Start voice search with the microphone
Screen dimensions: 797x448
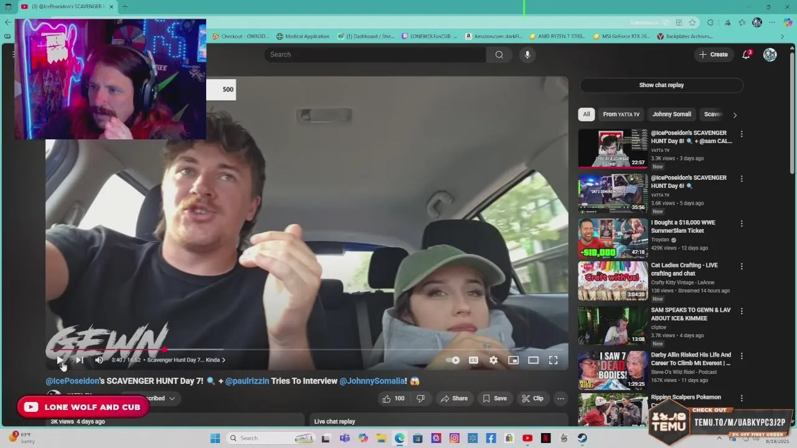click(x=527, y=54)
